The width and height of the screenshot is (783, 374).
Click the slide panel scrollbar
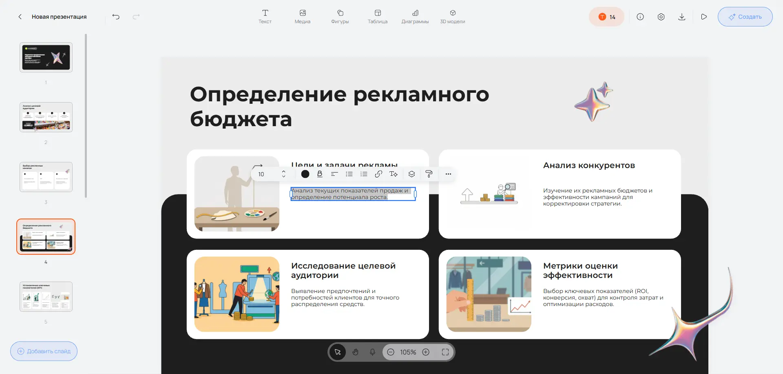(x=86, y=116)
